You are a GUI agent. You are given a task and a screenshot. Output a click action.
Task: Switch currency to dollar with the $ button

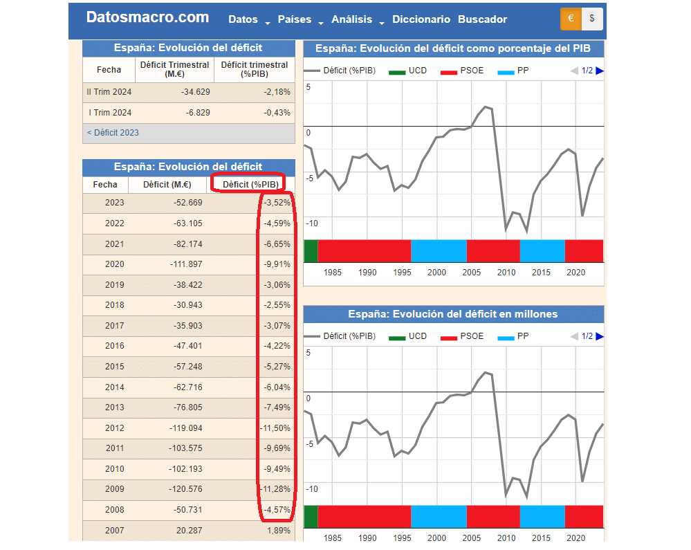(592, 19)
